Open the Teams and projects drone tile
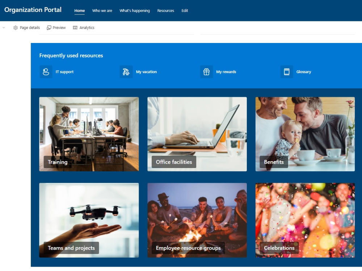This screenshot has height=271, width=362. [x=89, y=220]
